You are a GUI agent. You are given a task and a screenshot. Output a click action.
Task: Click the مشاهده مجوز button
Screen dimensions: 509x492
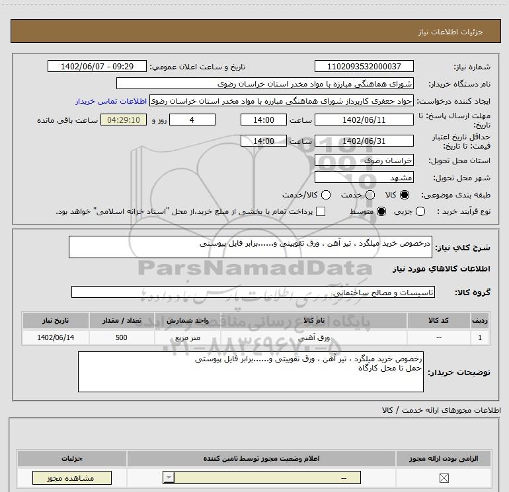(72, 478)
